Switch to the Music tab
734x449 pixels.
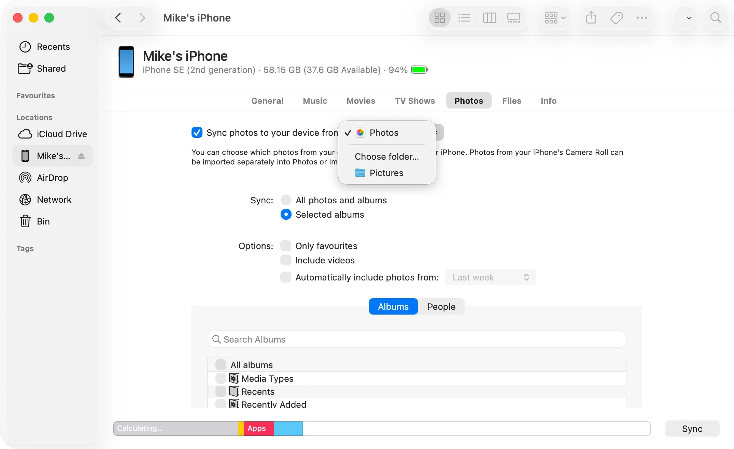(x=314, y=101)
